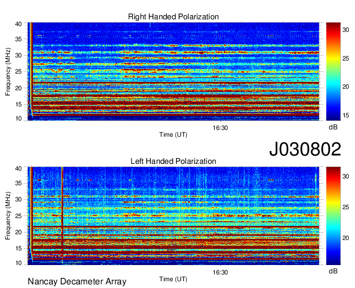Click the Right Handed Polarization spectrogram image

[173, 71]
